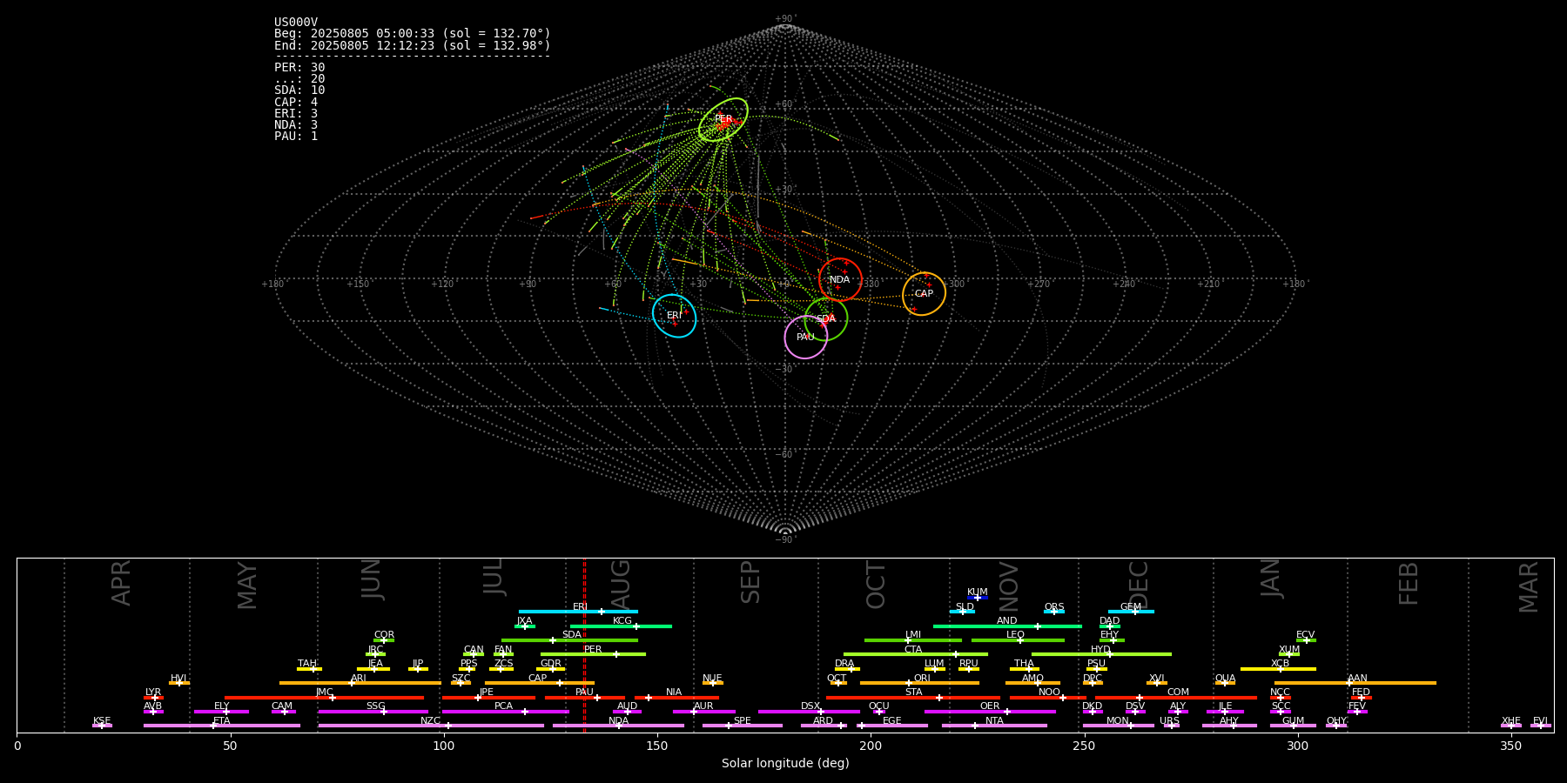Click the STA shower bar in timeline

pyautogui.click(x=913, y=698)
